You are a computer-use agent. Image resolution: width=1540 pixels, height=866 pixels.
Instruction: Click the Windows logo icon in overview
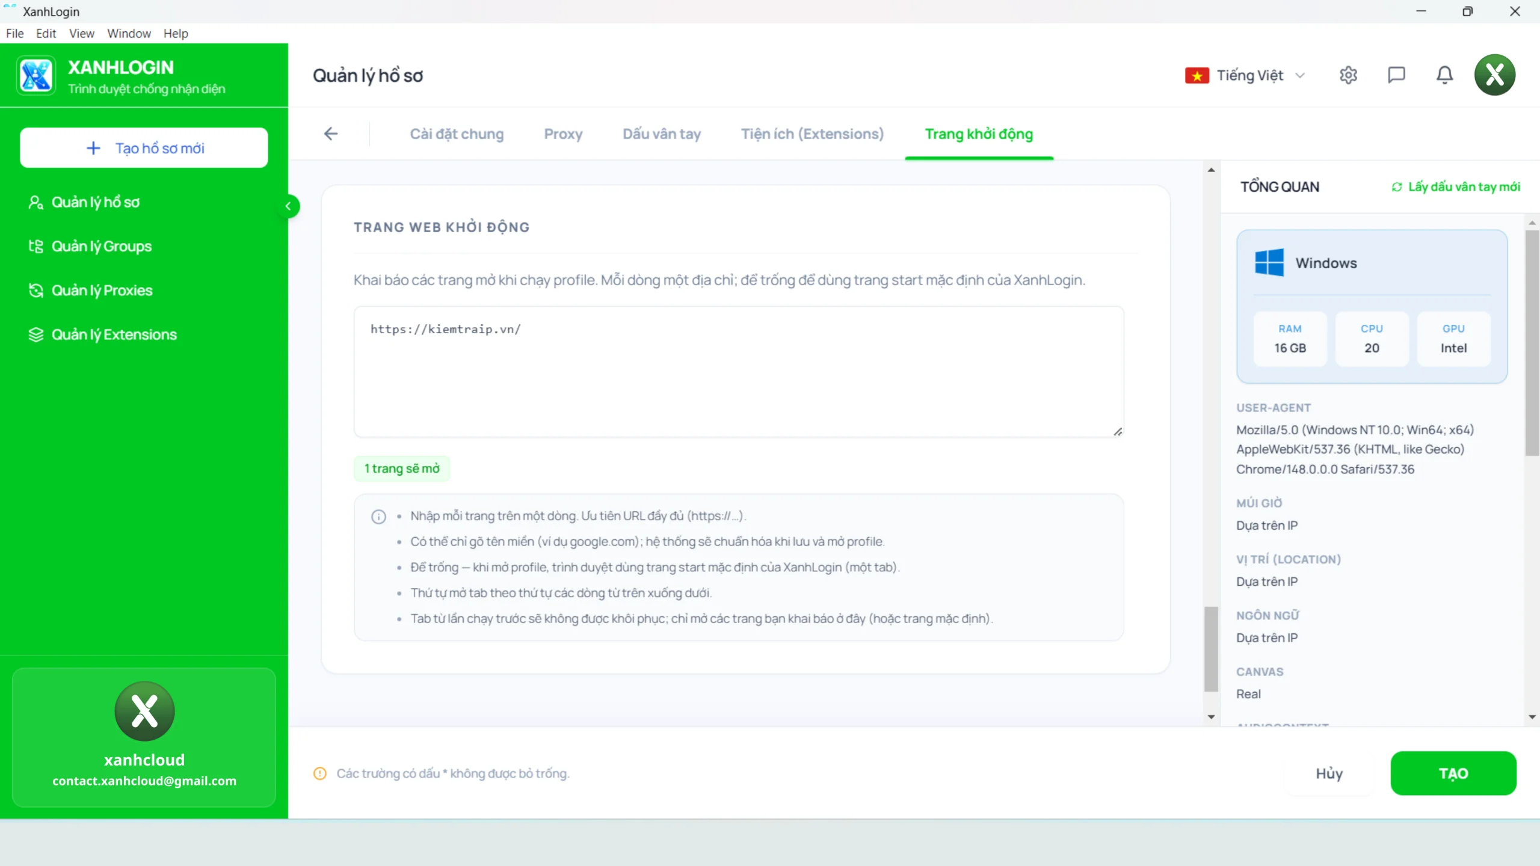tap(1269, 263)
